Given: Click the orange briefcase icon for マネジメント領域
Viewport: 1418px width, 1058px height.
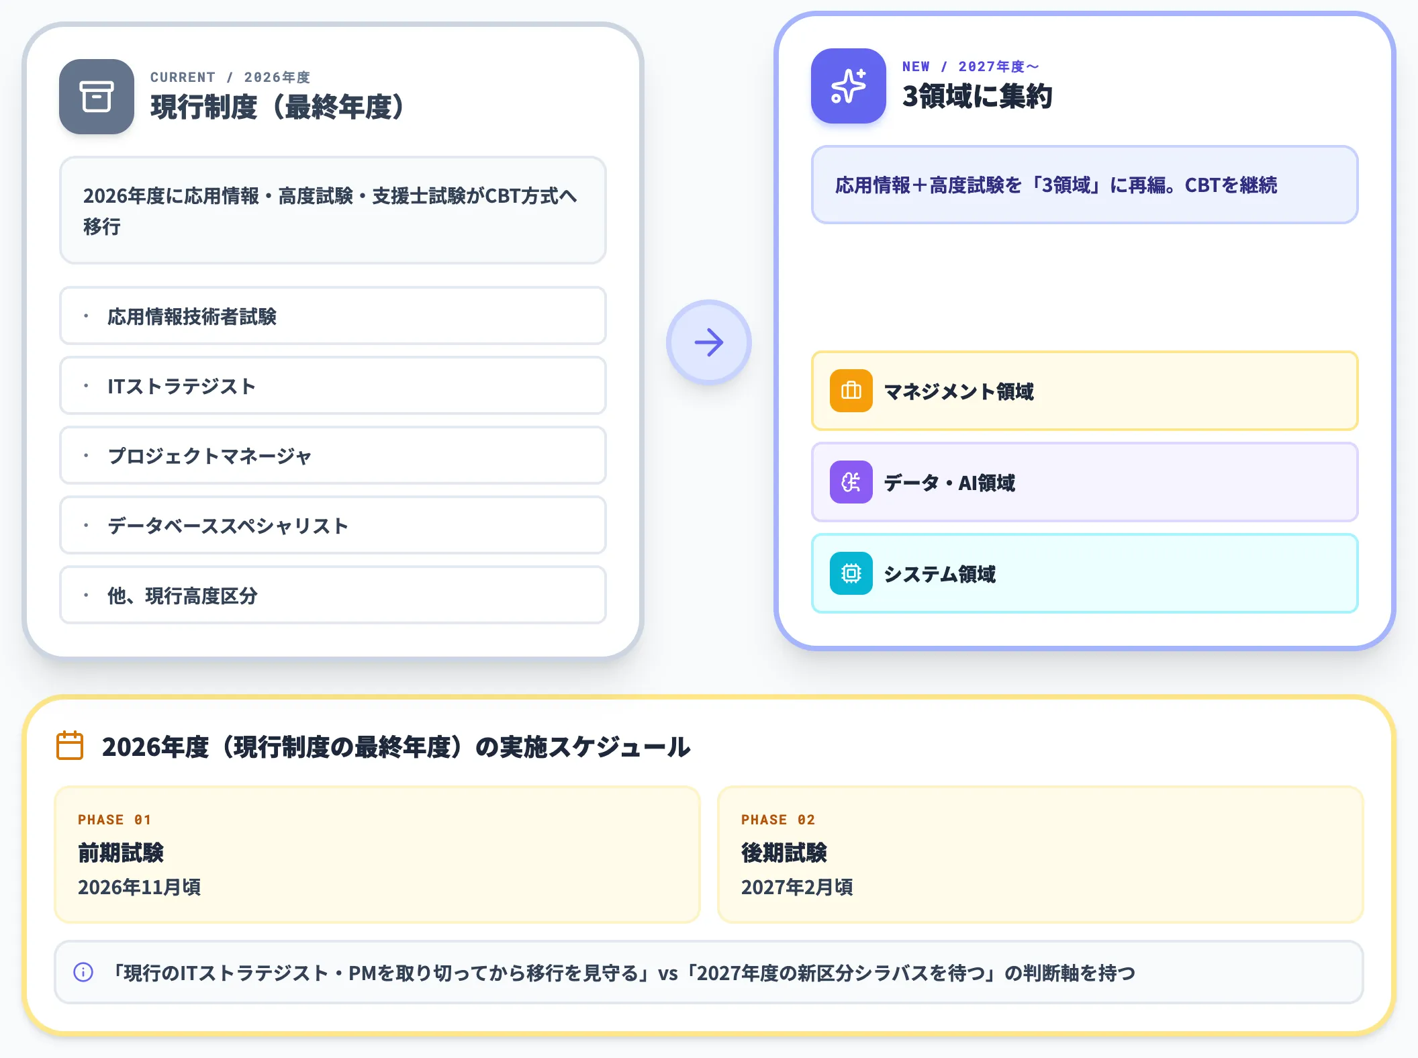Looking at the screenshot, I should [851, 391].
